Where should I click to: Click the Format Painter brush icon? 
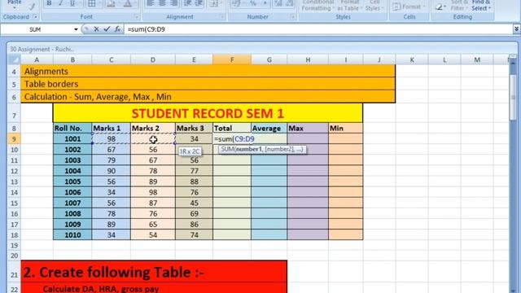point(32,6)
